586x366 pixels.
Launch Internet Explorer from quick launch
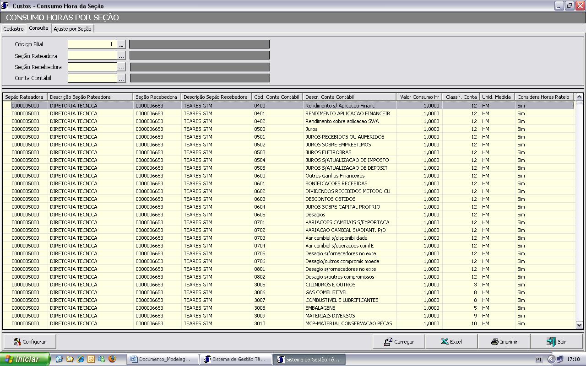(81, 359)
